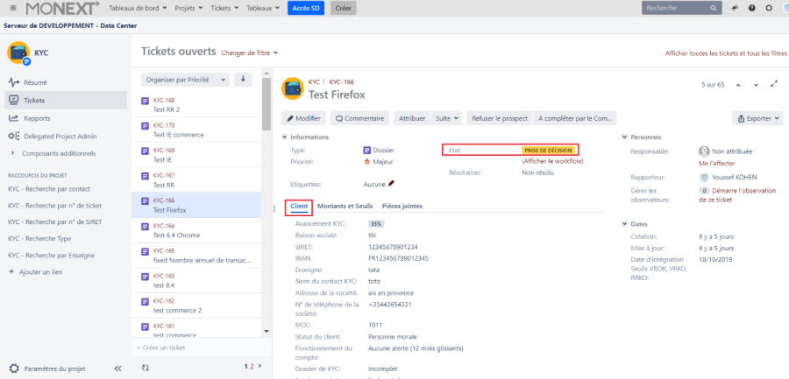
Task: Go to the previous ticket with up arrow
Action: [737, 85]
